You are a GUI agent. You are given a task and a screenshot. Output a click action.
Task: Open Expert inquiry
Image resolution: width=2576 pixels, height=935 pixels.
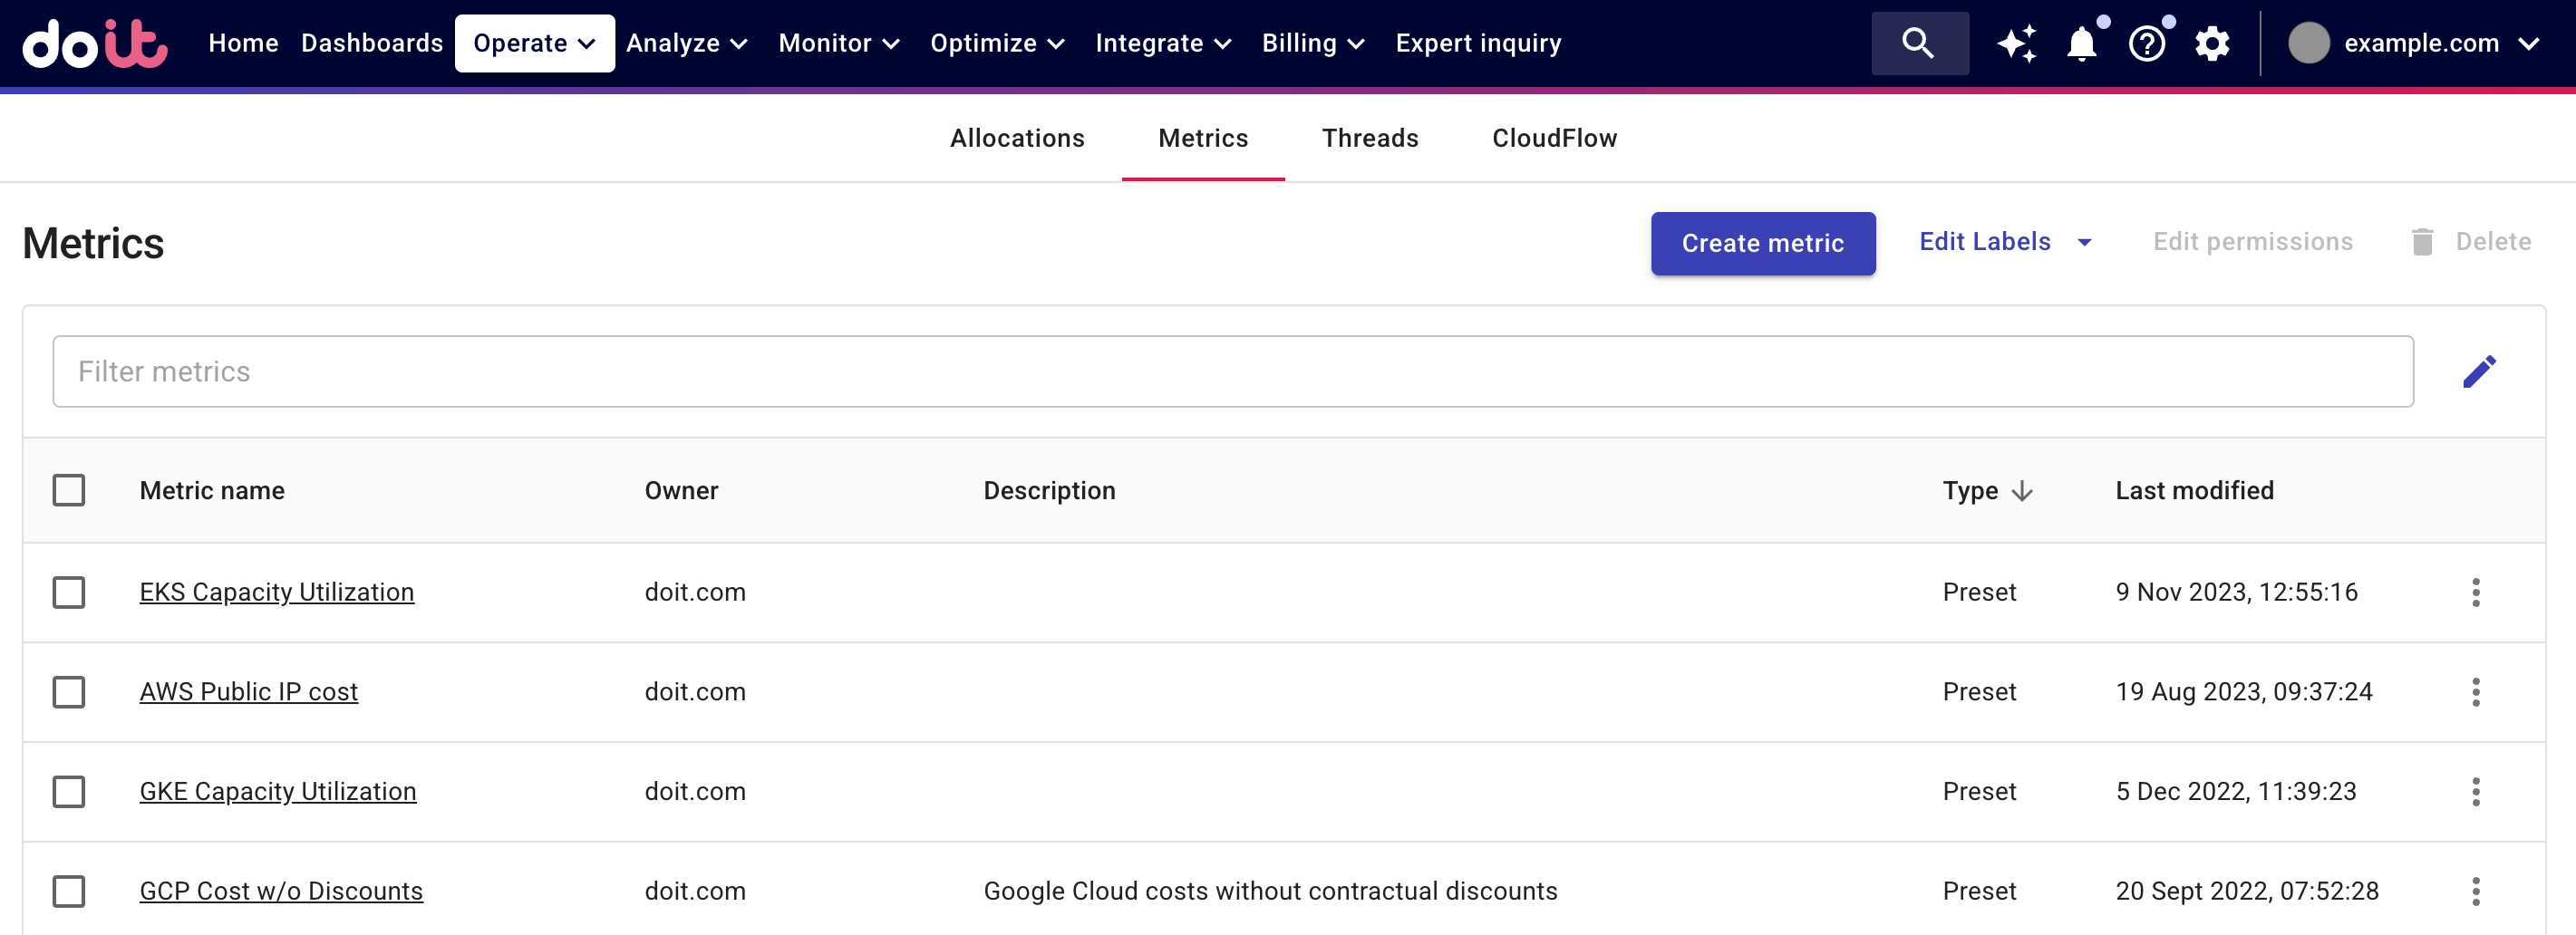click(1478, 43)
